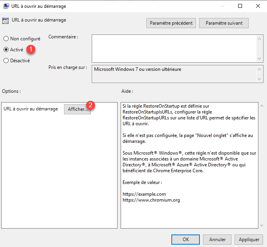Apply changes with 'Appliquer'
Screen dimensions: 267x247
[249, 239]
